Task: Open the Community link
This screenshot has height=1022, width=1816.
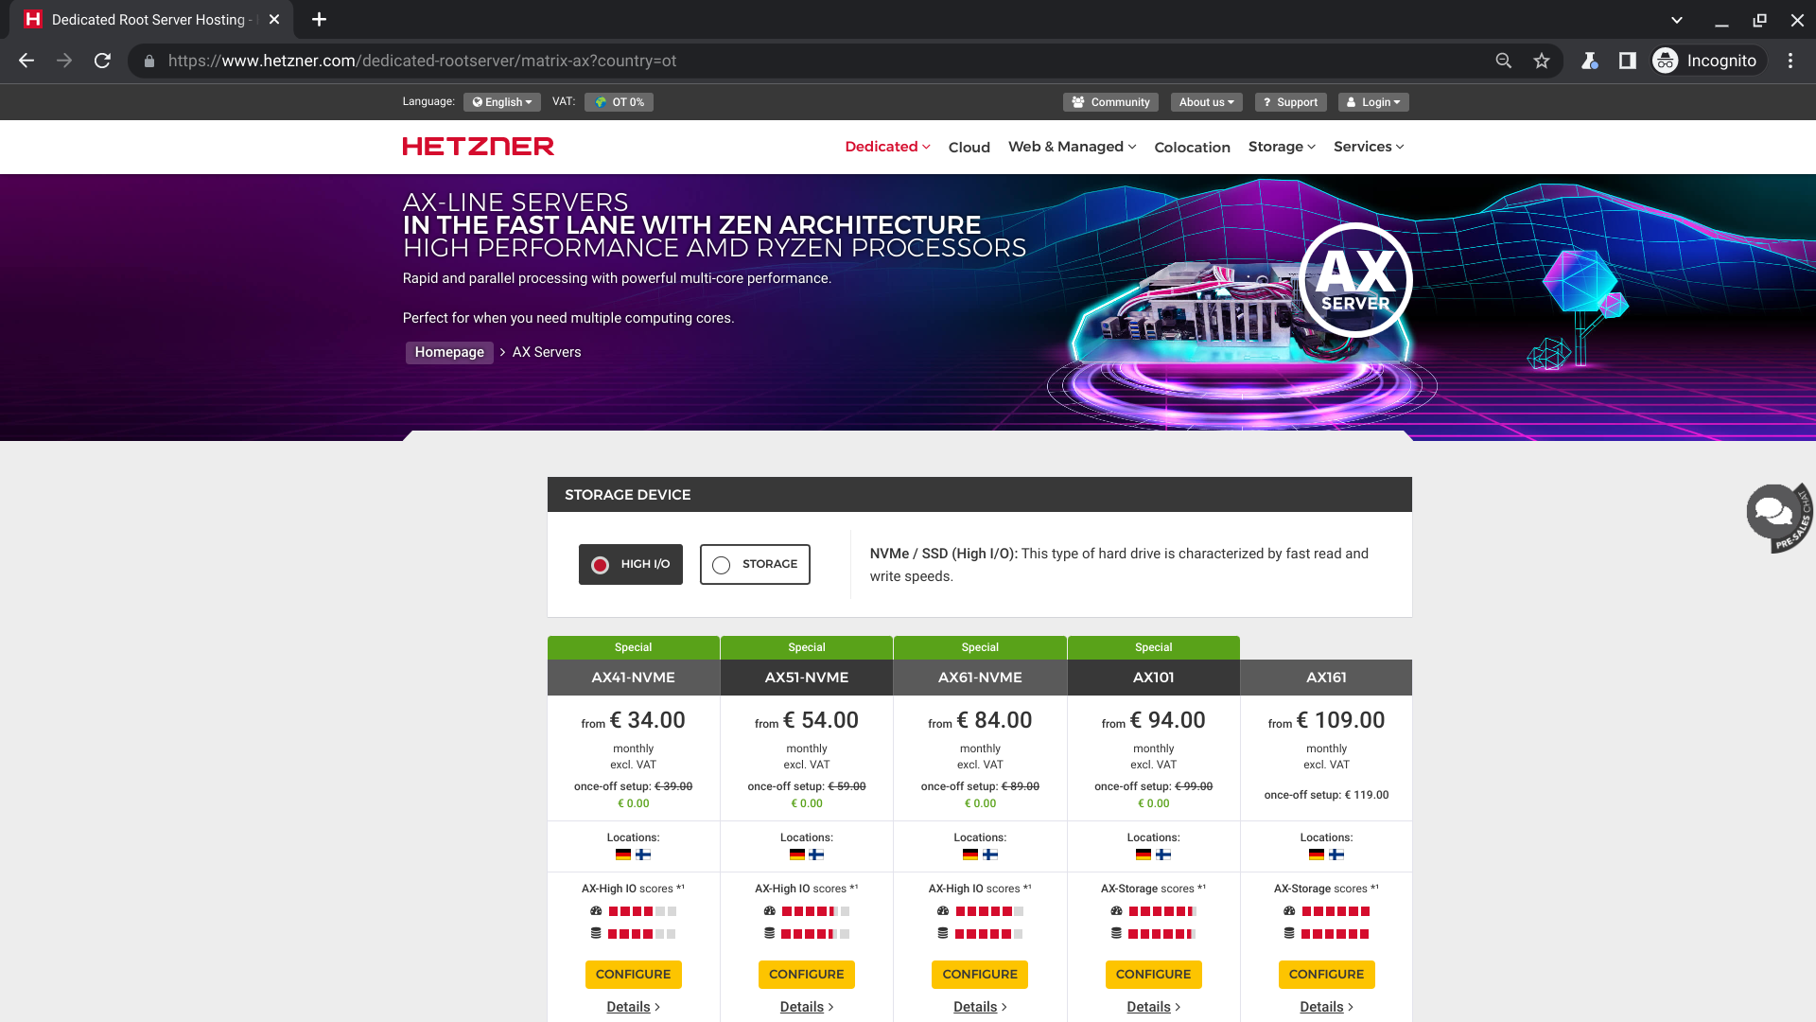Action: point(1111,102)
